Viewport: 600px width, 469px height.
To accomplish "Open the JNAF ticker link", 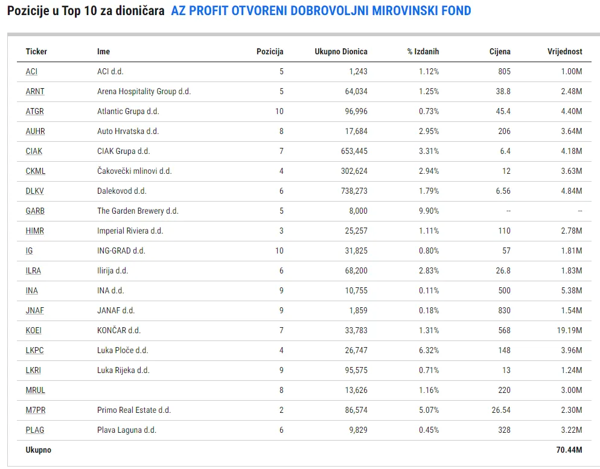I will [34, 310].
